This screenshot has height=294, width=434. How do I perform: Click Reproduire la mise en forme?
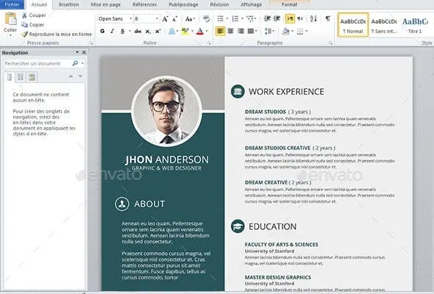coord(57,34)
